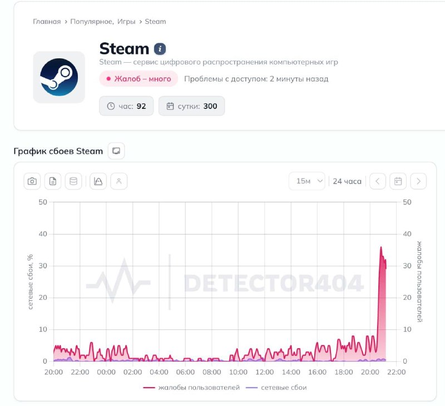This screenshot has width=445, height=406.
Task: Toggle жалобы пользователей legend series
Action: click(191, 387)
